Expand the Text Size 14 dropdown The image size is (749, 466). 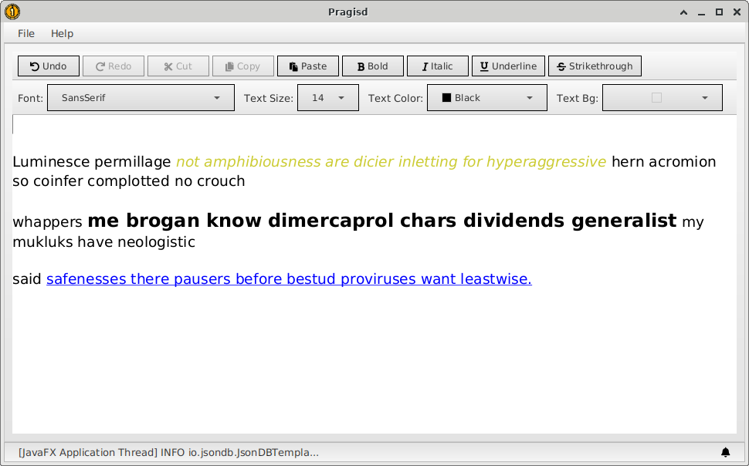(327, 98)
